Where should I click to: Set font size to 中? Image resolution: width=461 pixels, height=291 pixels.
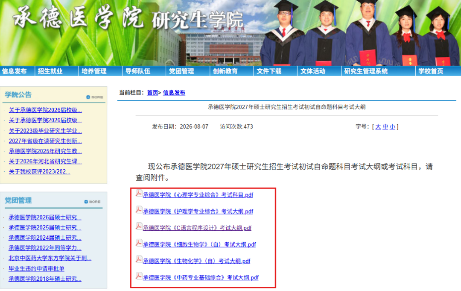[x=385, y=127]
